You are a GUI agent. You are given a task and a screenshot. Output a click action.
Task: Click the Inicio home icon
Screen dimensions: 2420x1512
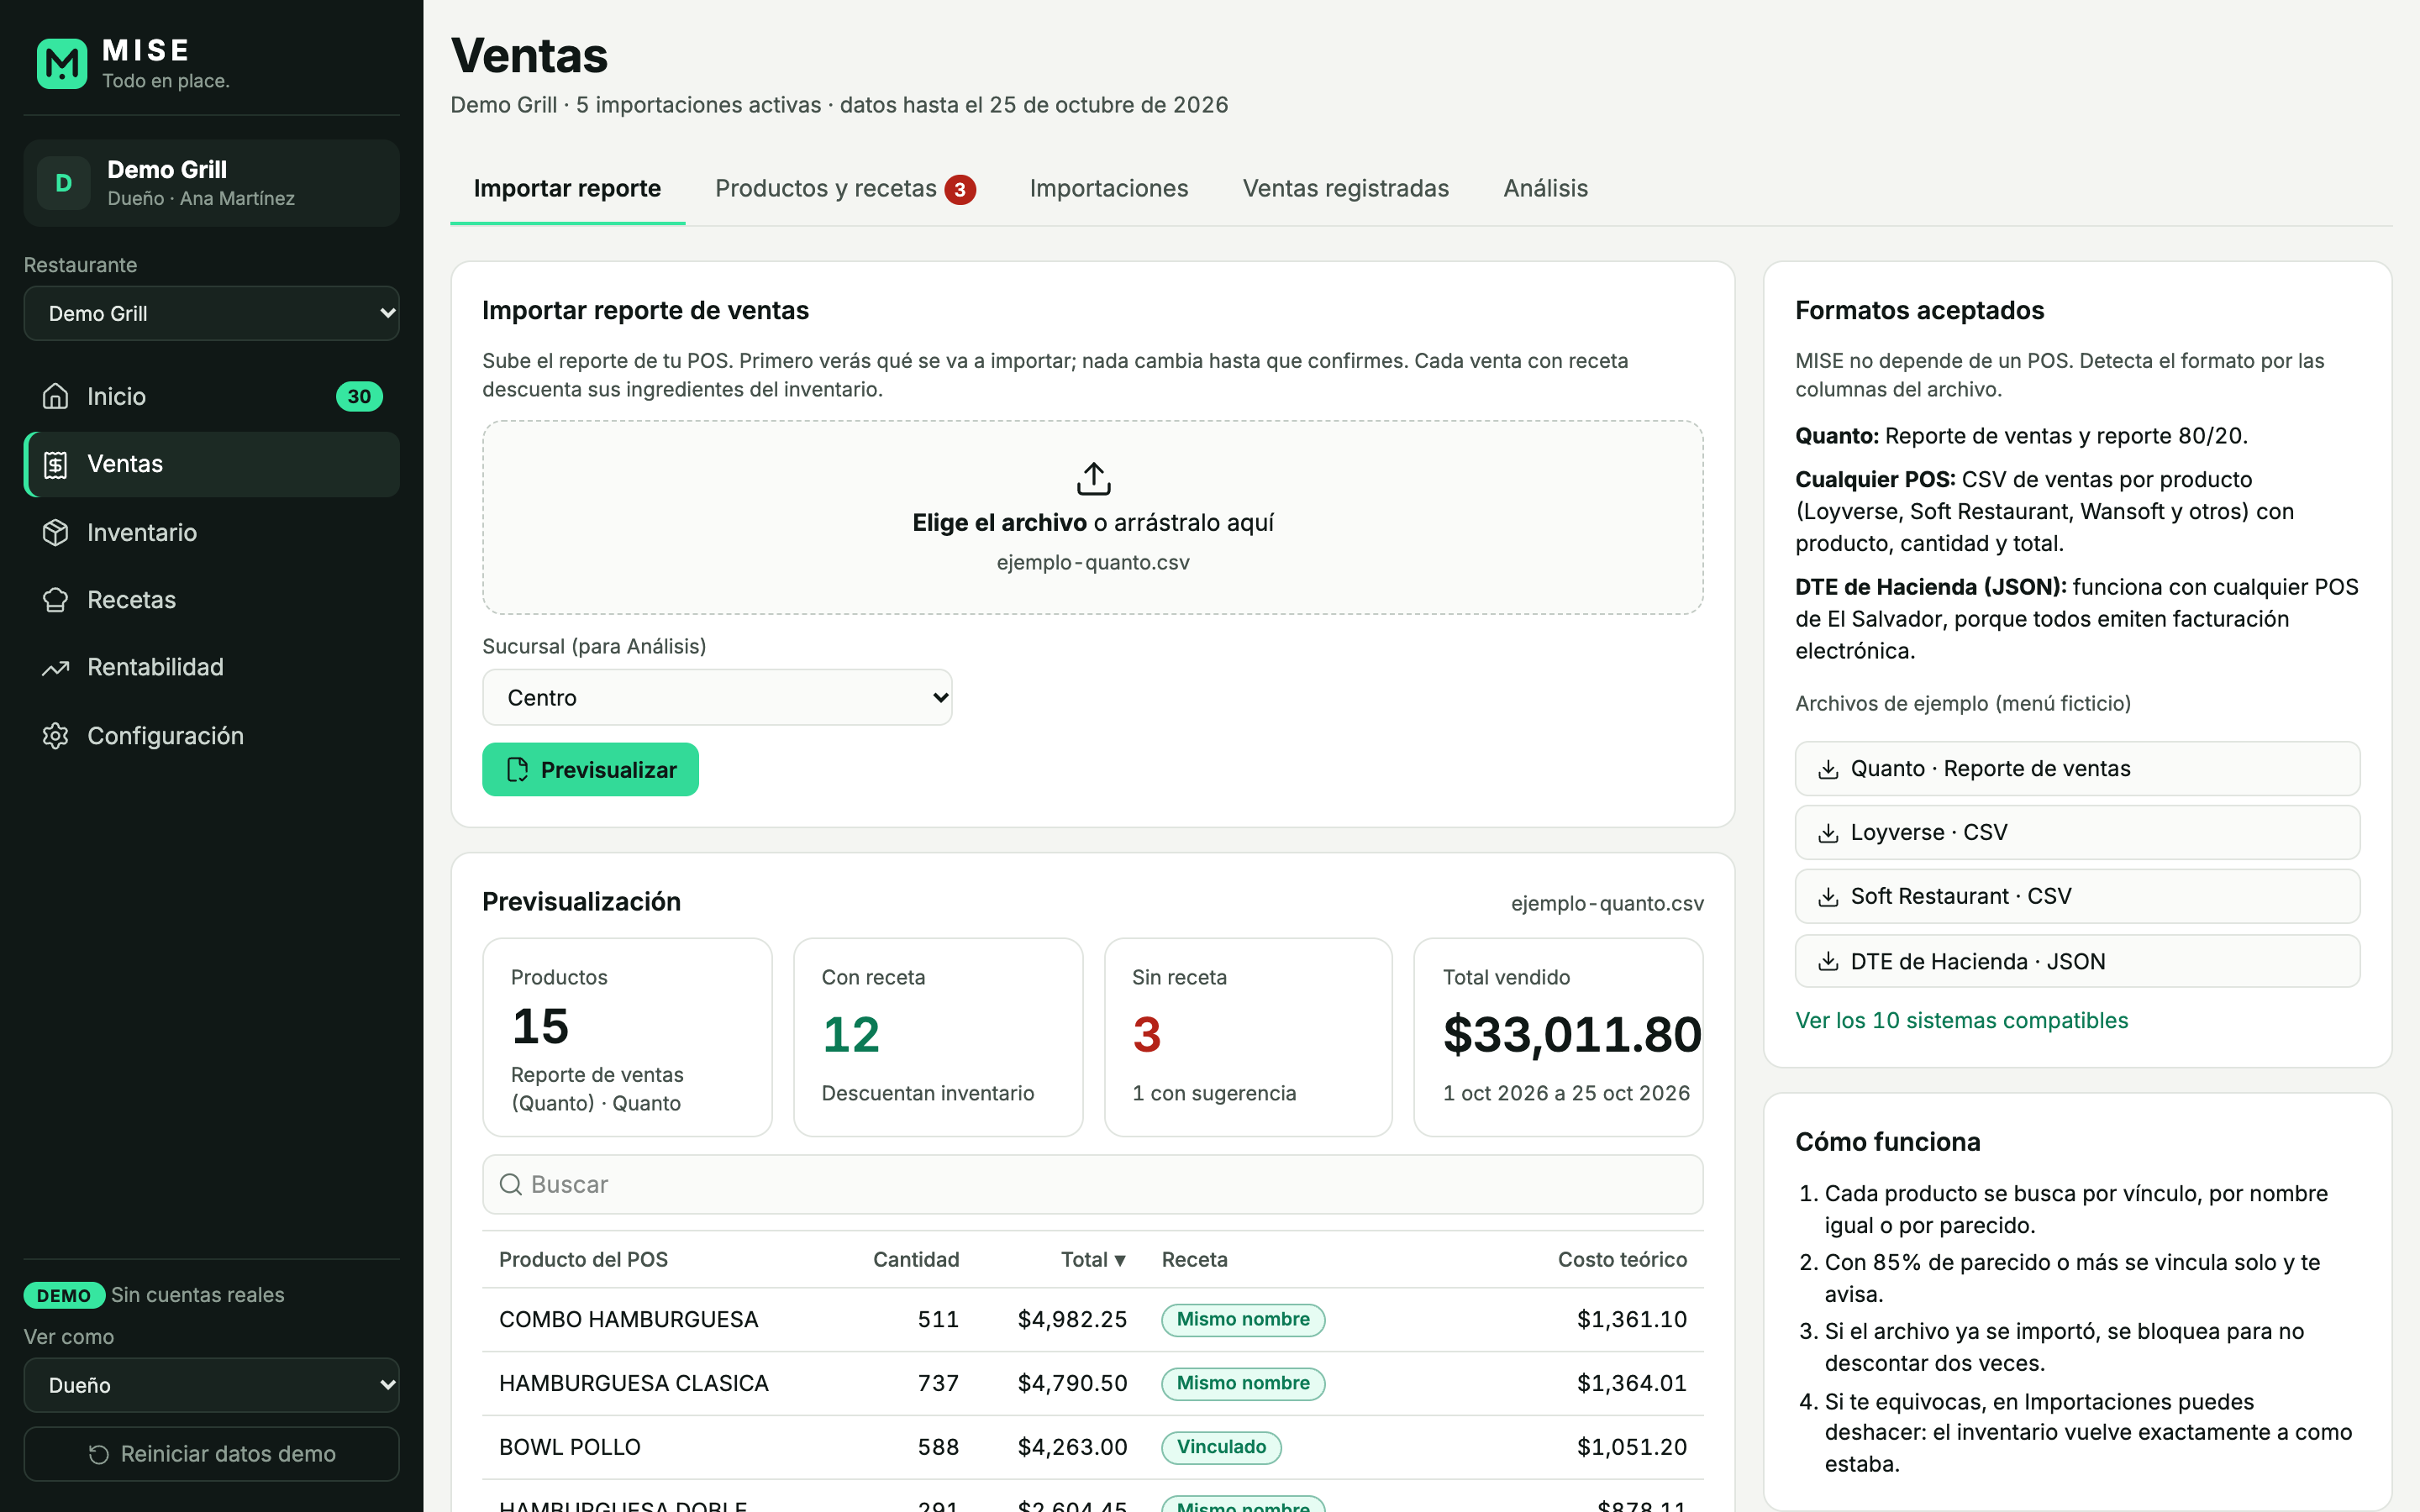(x=56, y=396)
